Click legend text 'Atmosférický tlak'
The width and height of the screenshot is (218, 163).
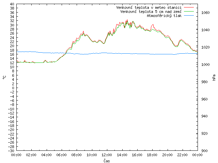click(164, 16)
